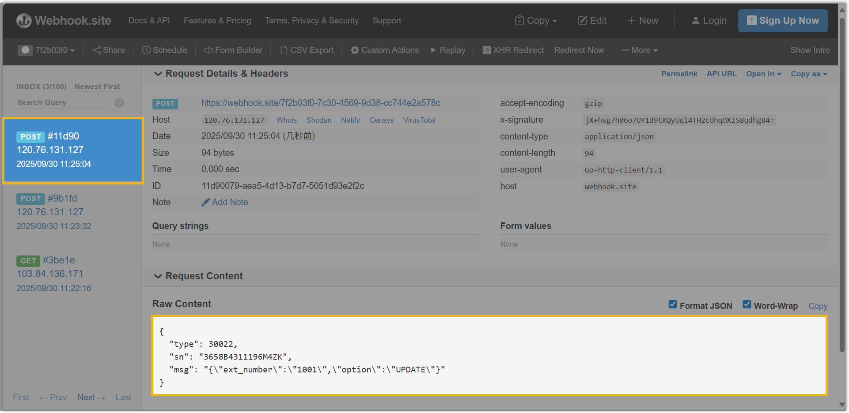Image resolution: width=849 pixels, height=413 pixels.
Task: Click the Sign Up Now button
Action: tap(782, 21)
